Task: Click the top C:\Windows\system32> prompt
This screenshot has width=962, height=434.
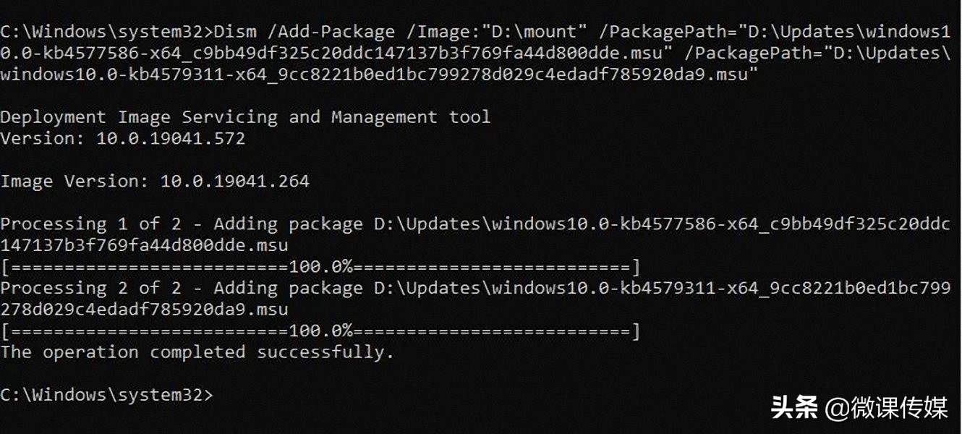Action: (107, 32)
